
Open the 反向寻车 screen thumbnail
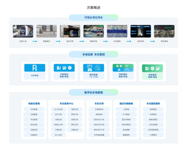(x=141, y=31)
